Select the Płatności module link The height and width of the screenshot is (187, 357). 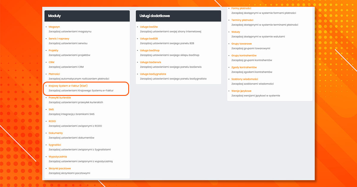(54, 74)
